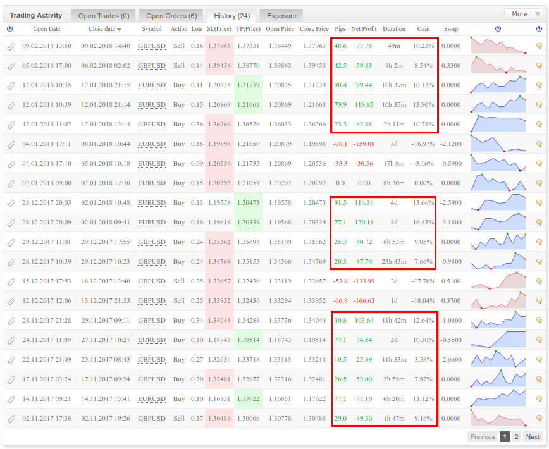Click the help icon left of Open Date header
The height and width of the screenshot is (449, 549).
(x=9, y=28)
